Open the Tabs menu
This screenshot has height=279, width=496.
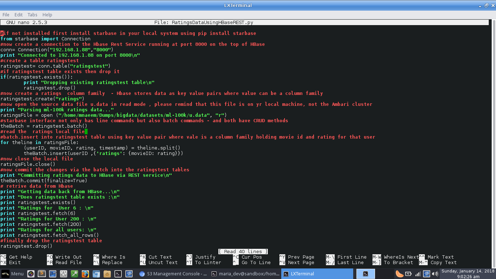coord(32,15)
